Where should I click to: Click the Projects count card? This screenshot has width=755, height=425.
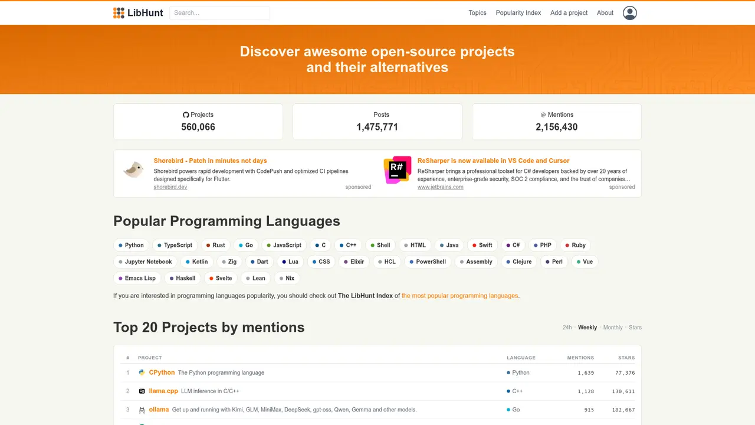coord(198,122)
